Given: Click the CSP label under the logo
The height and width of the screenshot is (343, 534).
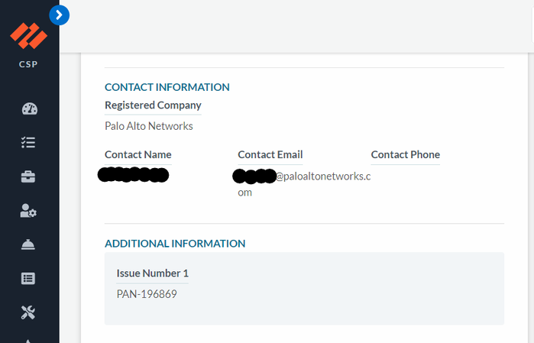Looking at the screenshot, I should click(x=29, y=64).
